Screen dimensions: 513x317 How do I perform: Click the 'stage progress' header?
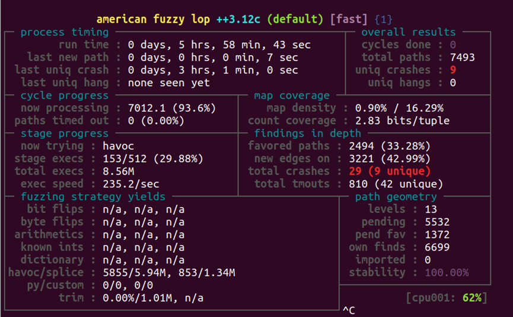(x=65, y=134)
